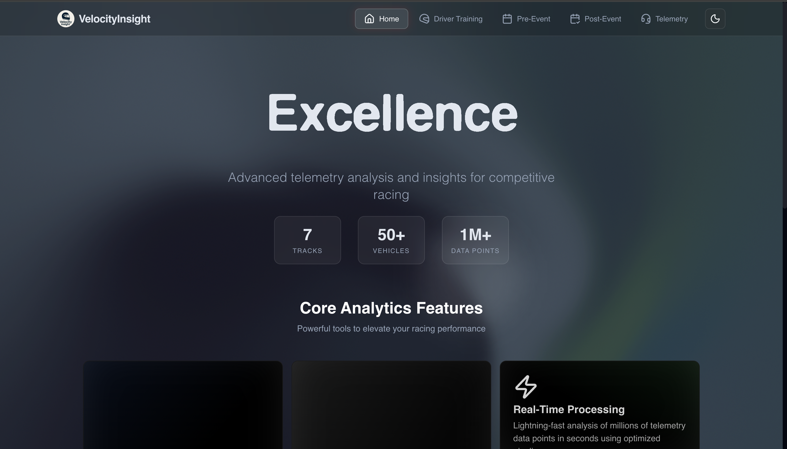Click the calendar-check icon beside Post-Event
The height and width of the screenshot is (449, 787).
575,19
